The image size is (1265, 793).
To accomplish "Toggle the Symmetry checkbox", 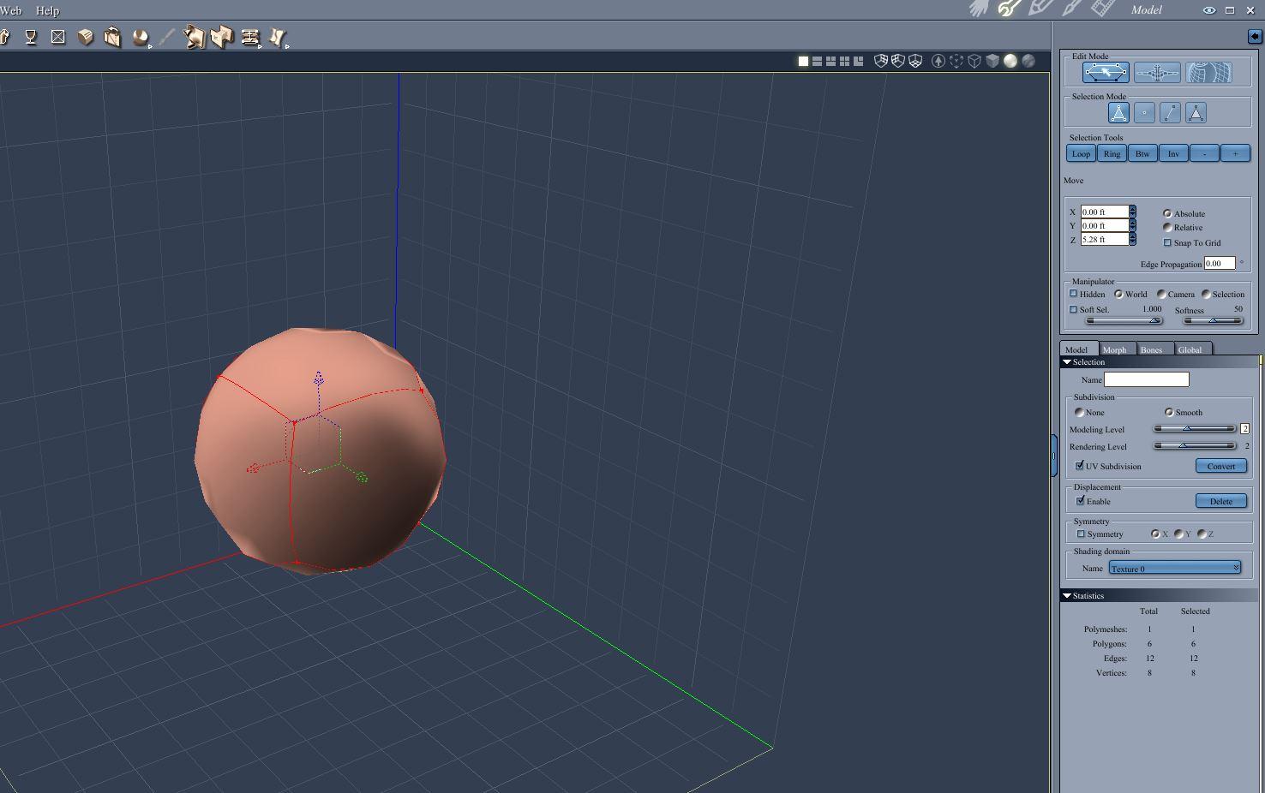I will (1081, 534).
